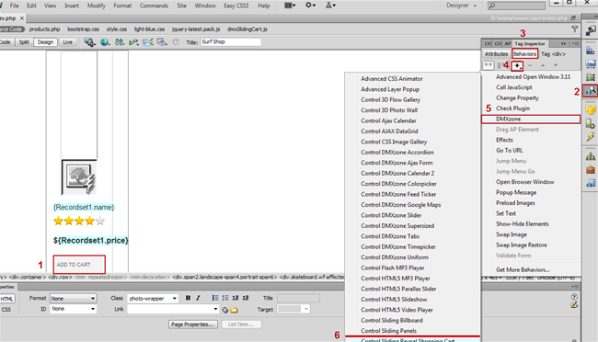
Task: Click the Bold formatting button
Action: point(188,298)
